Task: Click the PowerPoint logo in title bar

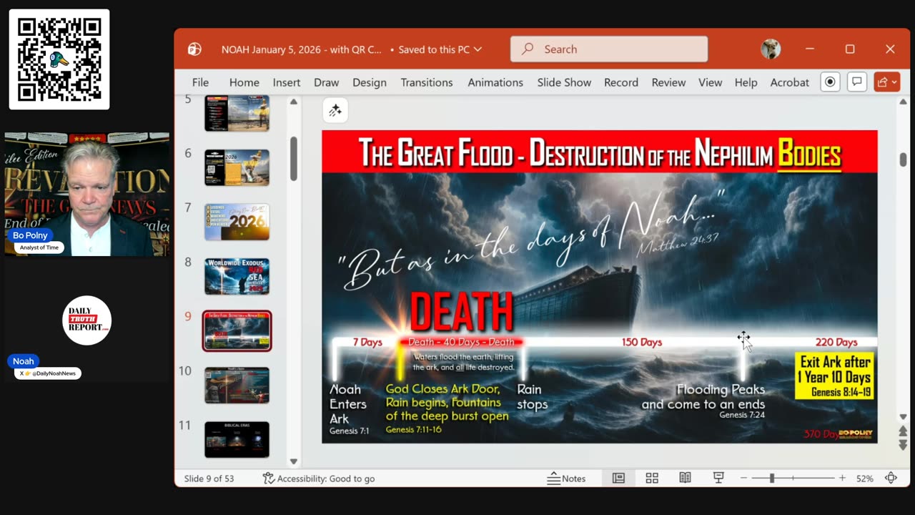Action: tap(194, 49)
